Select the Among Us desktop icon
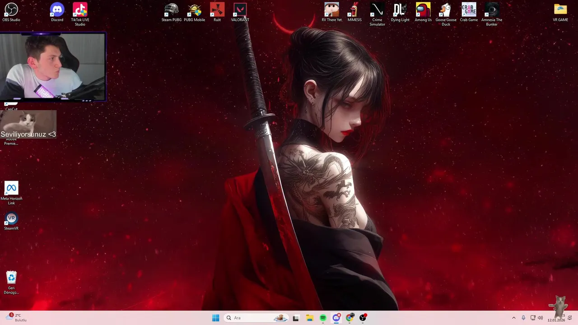The height and width of the screenshot is (325, 578). point(423,12)
